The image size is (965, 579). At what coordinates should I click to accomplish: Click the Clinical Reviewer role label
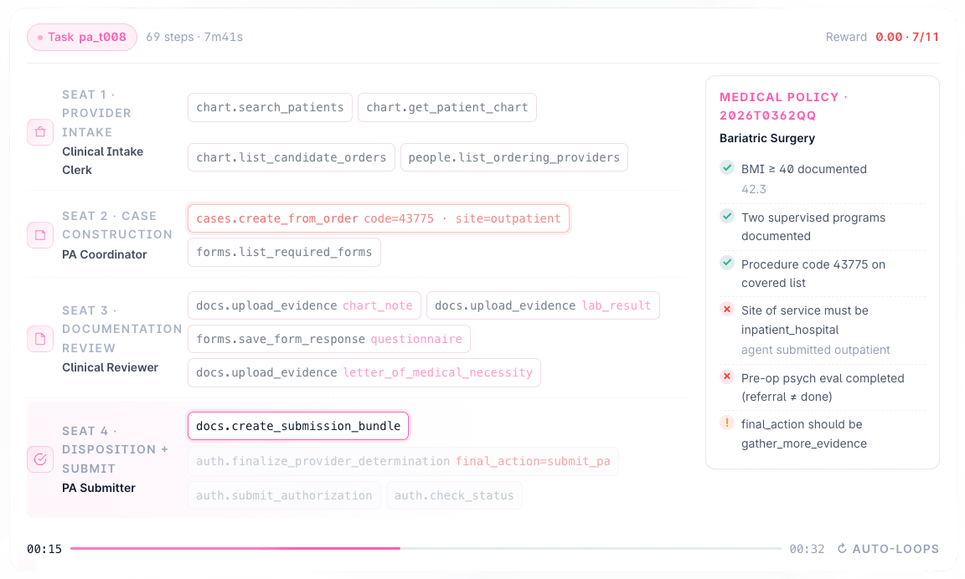click(110, 367)
